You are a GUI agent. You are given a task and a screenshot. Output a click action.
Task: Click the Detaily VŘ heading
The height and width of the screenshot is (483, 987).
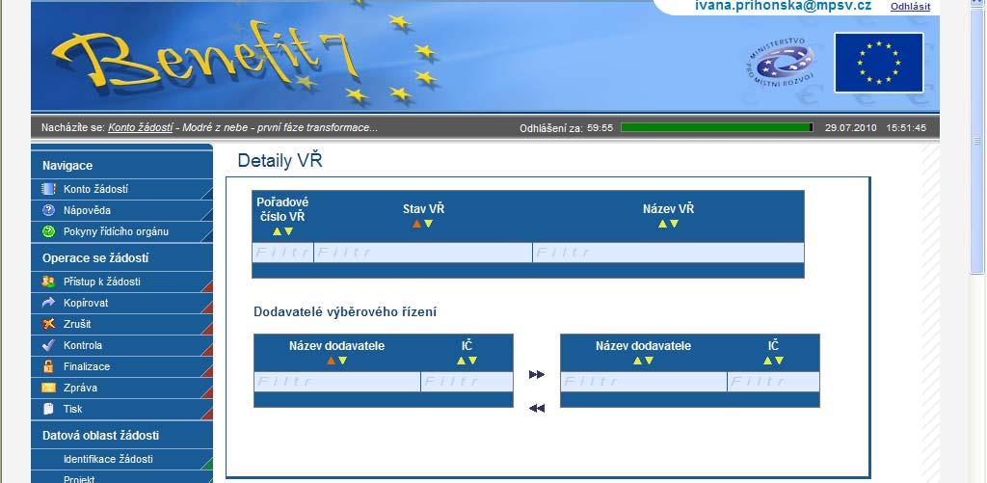click(280, 161)
